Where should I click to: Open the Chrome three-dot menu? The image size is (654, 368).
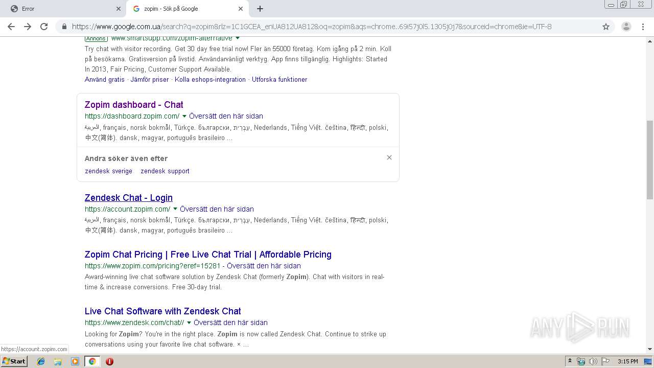642,27
